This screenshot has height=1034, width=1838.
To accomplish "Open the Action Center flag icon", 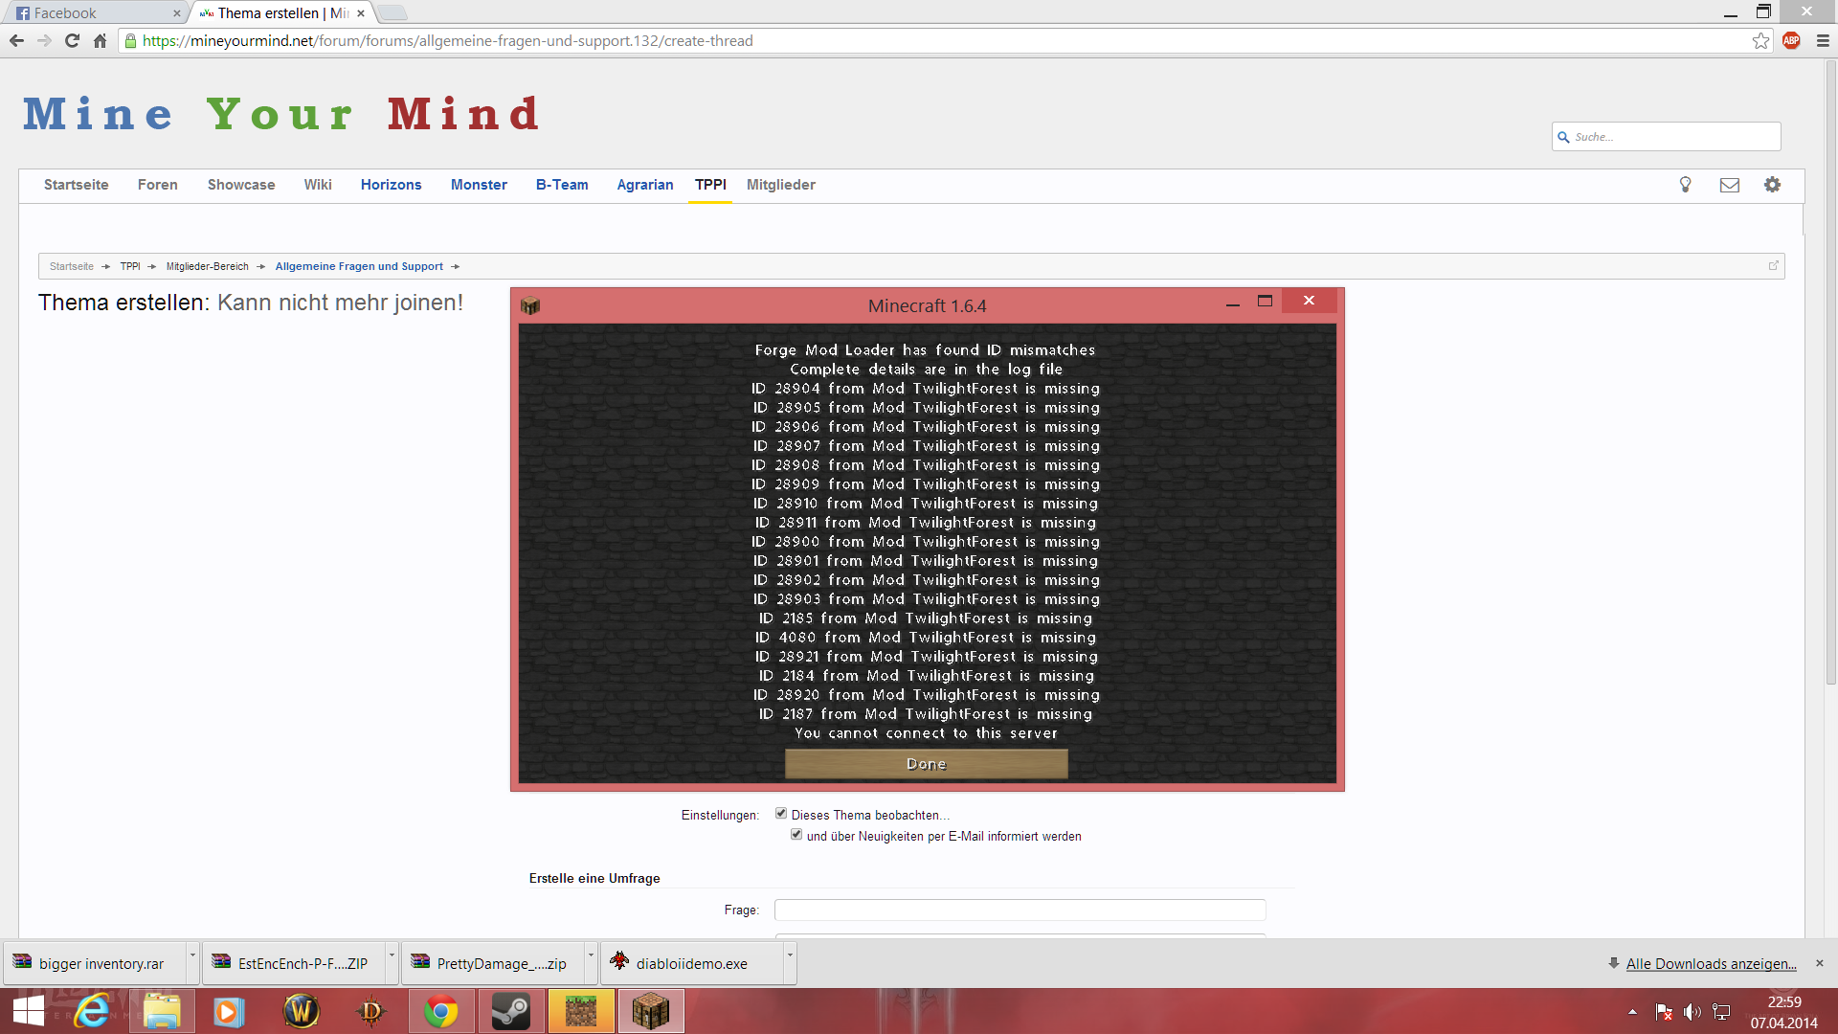I will [x=1664, y=1012].
